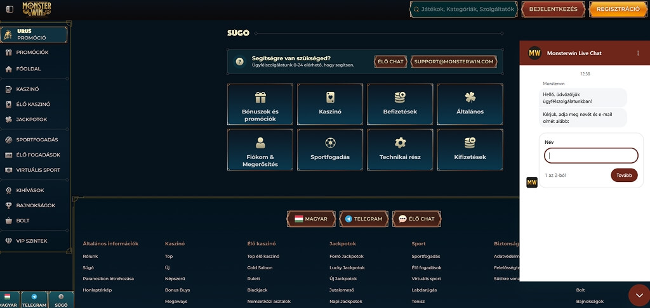650x308 pixels.
Task: Open Súgó in bottom bar
Action: click(61, 300)
